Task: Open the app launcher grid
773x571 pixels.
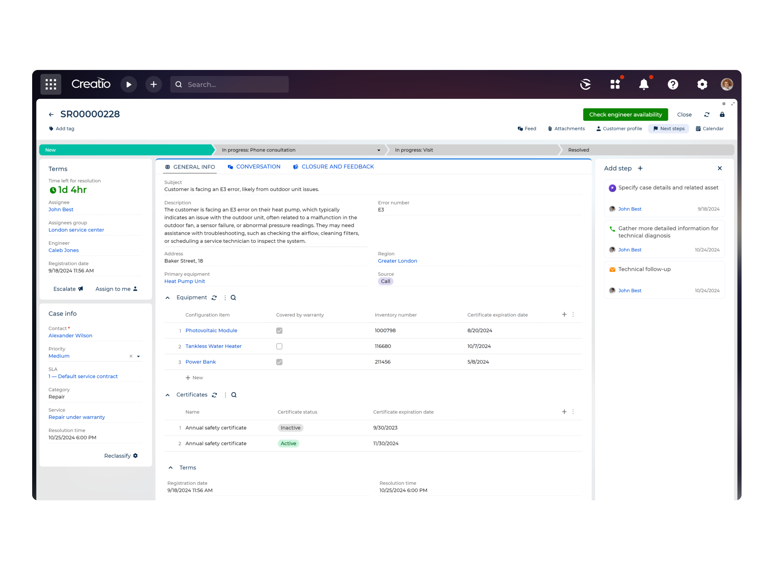Action: [50, 84]
